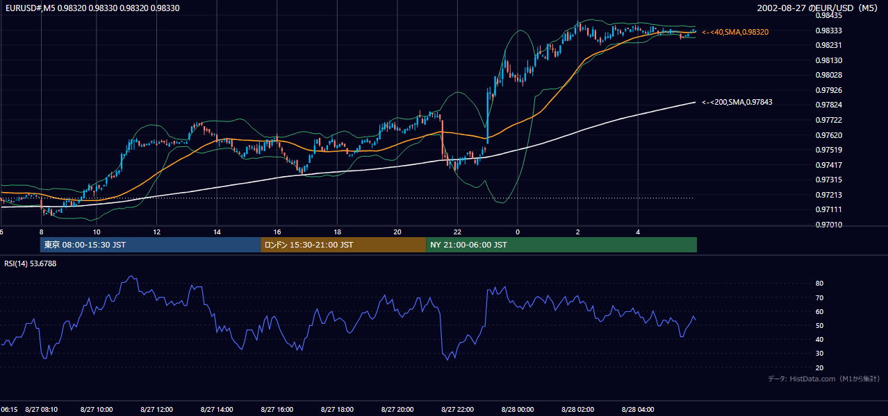This screenshot has height=416, width=888.
Task: Click RSI axis level 80
Action: (820, 284)
